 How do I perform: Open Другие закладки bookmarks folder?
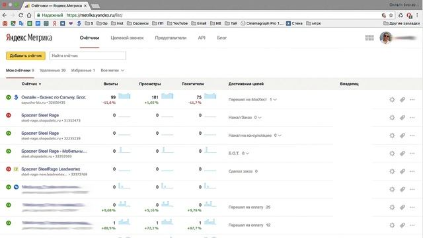click(401, 24)
